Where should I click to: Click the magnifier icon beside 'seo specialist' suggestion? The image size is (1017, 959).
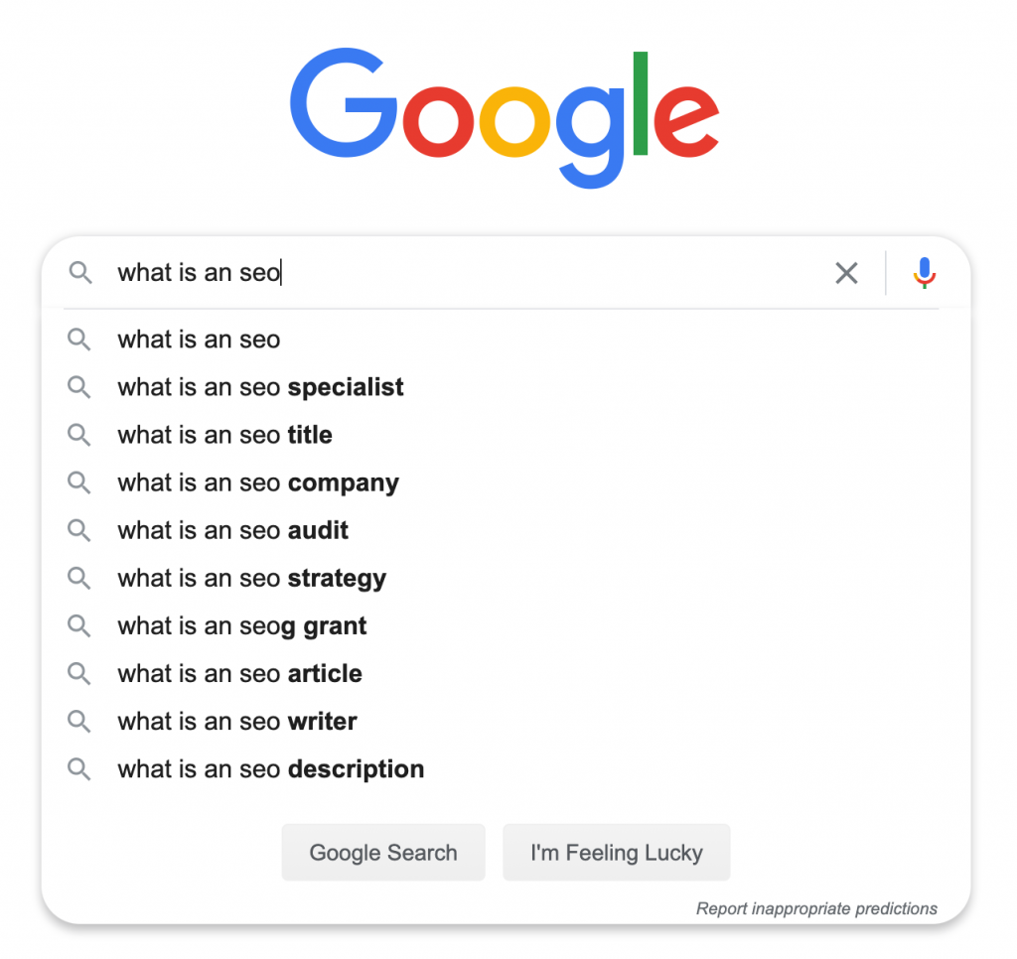(x=79, y=387)
